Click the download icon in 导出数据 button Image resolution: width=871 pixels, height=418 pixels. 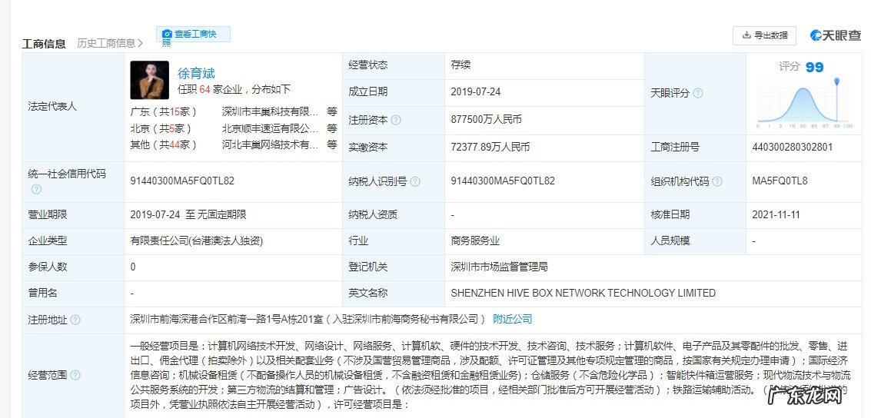pos(746,35)
